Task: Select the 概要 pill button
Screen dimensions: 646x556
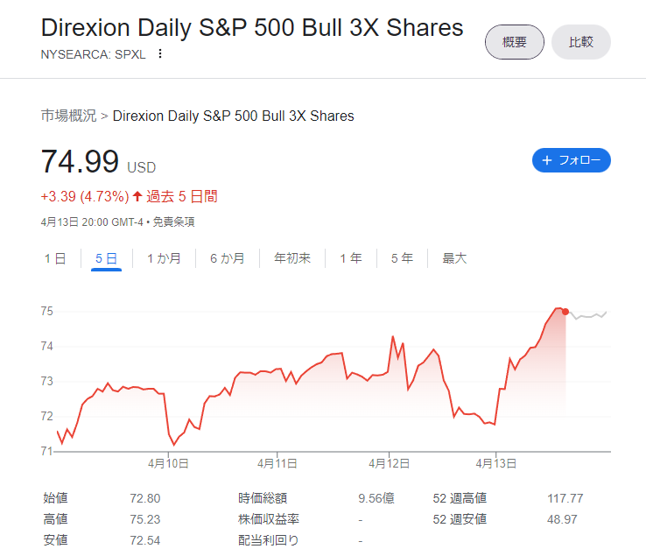Action: tap(514, 42)
